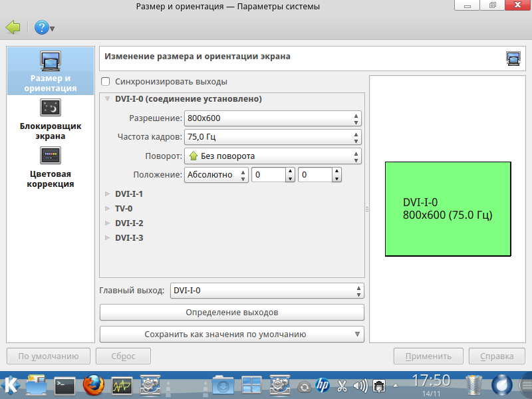
Task: Show hidden tray icons with the arrow
Action: click(x=396, y=386)
